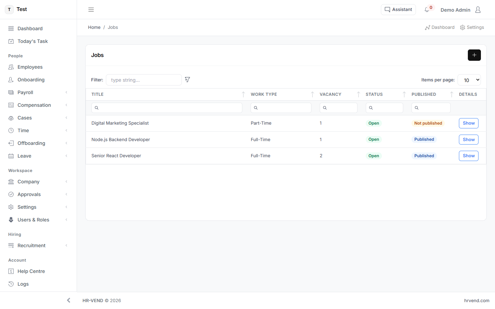The image size is (495, 309).
Task: Click the Settings gear icon in sidebar
Action: coord(11,207)
